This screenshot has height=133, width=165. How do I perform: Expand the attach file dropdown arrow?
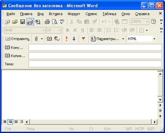click(x=42, y=39)
